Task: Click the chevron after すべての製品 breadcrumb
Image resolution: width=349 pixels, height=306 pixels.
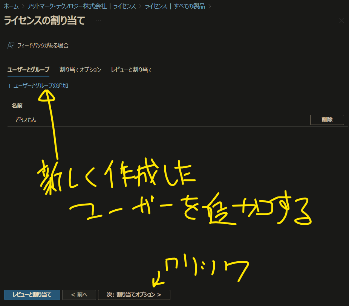Action: pyautogui.click(x=210, y=6)
